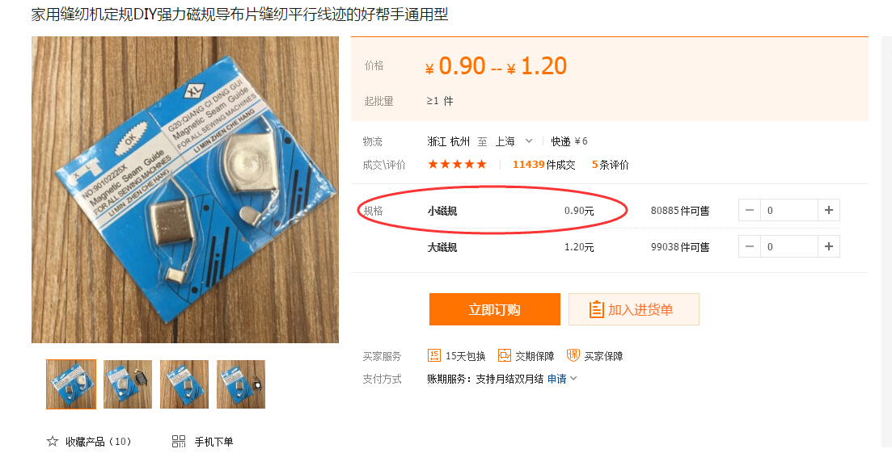Click the star icon to favorite product
The image size is (892, 474).
click(53, 441)
